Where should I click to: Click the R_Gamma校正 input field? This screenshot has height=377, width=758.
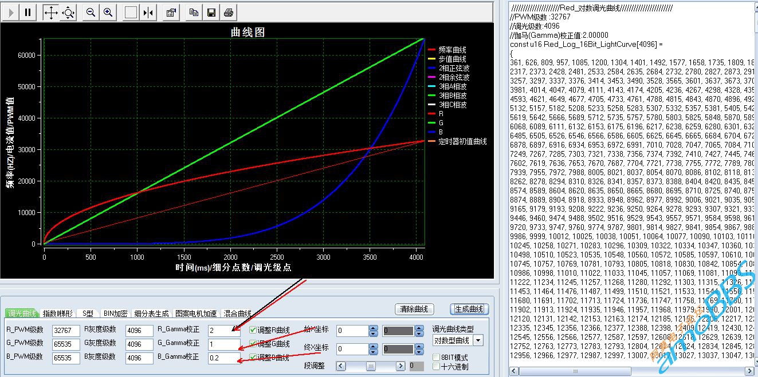point(224,330)
